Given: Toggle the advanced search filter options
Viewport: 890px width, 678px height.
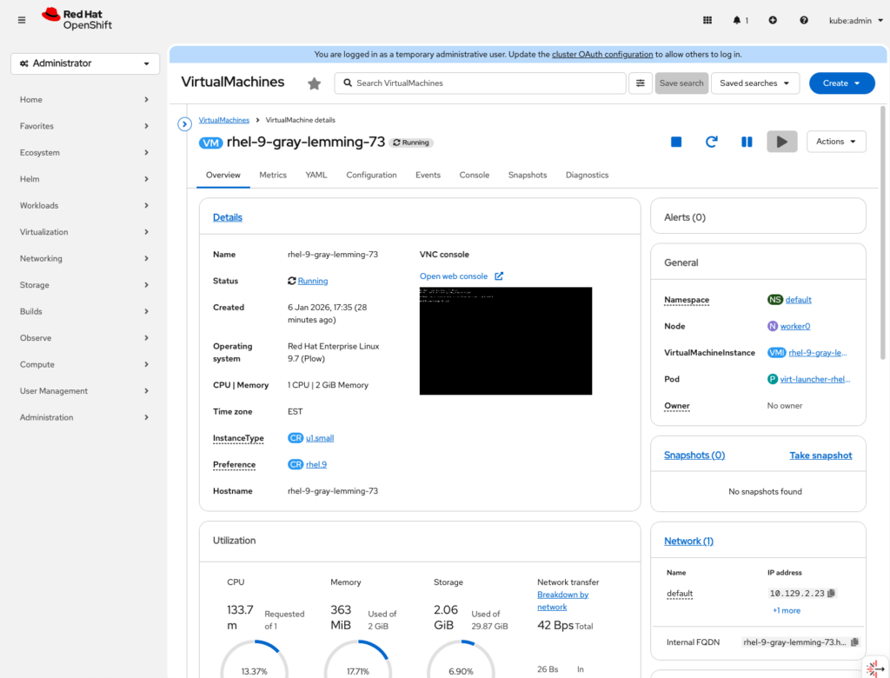Looking at the screenshot, I should [x=641, y=83].
